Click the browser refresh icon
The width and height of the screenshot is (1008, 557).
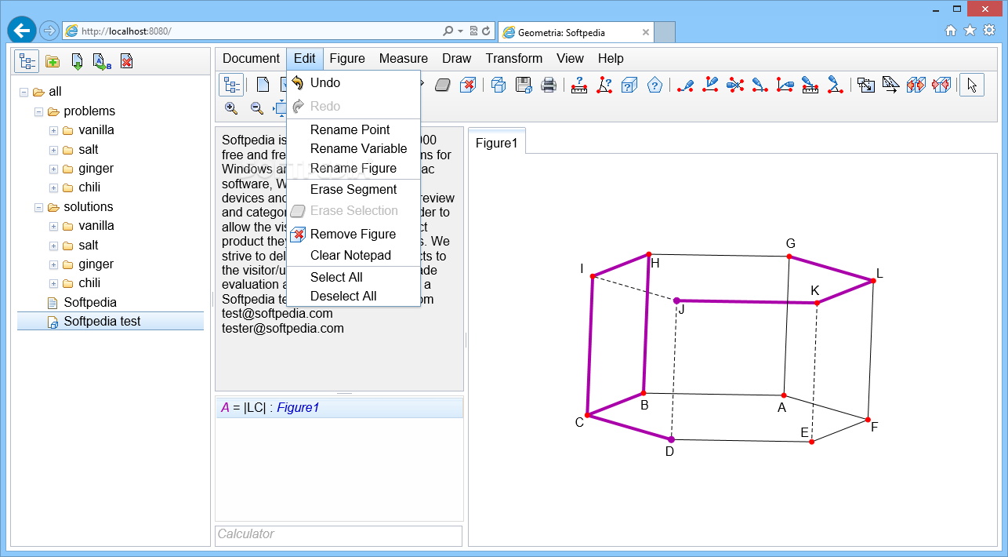point(486,31)
